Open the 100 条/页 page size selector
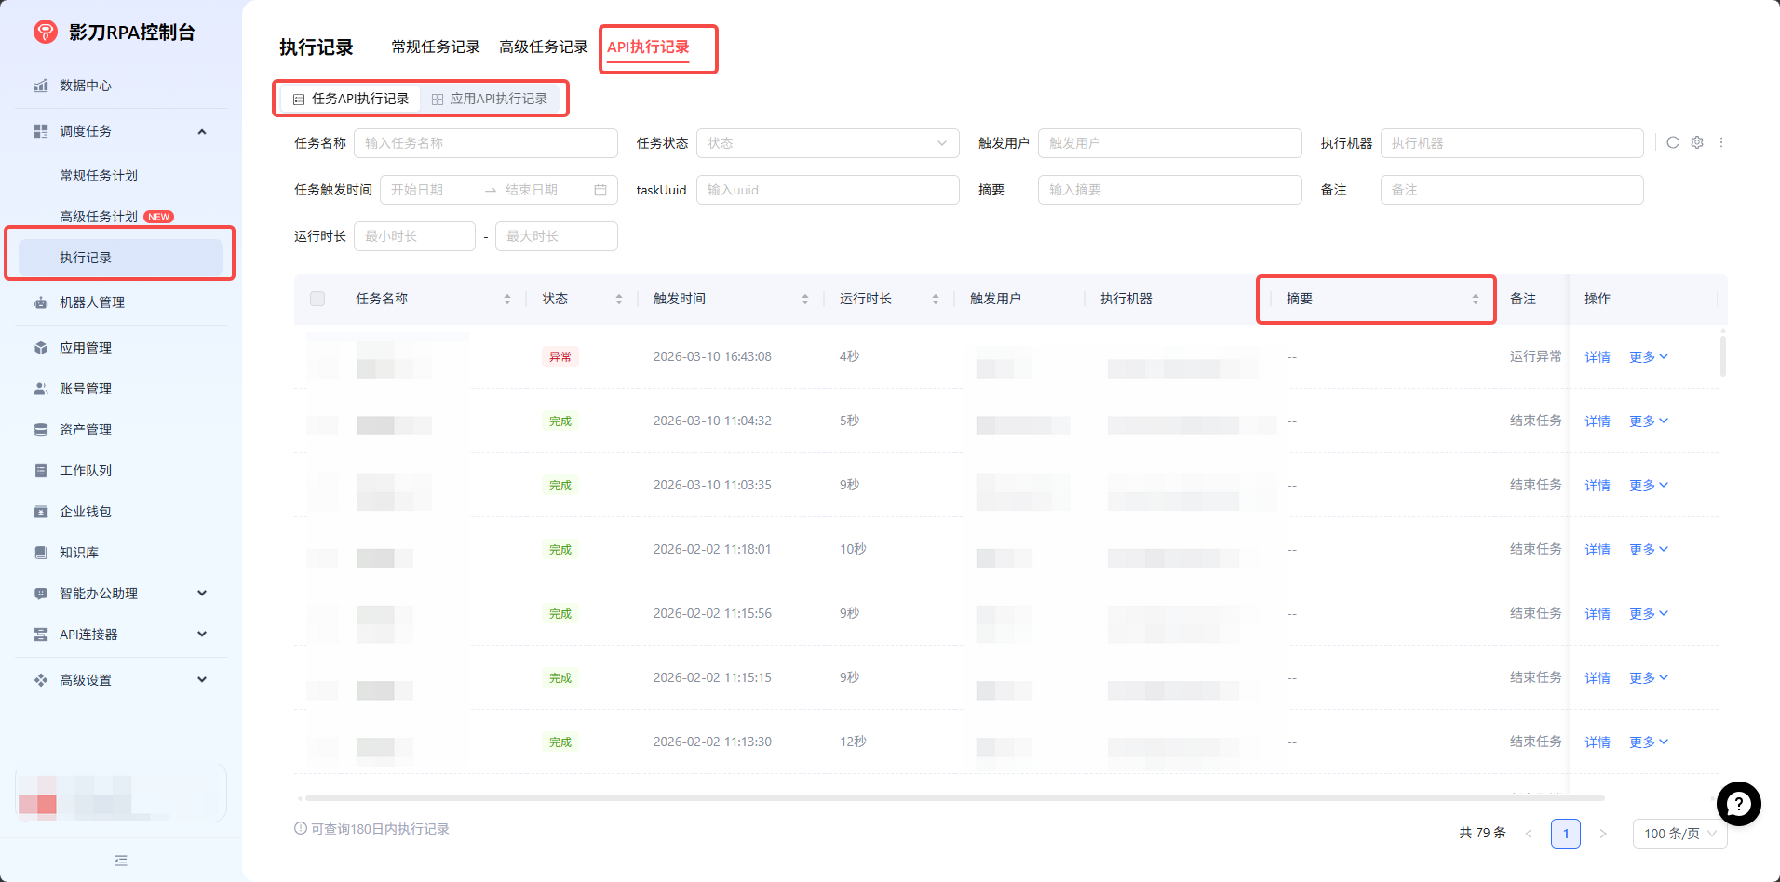Viewport: 1780px width, 882px height. [1679, 834]
